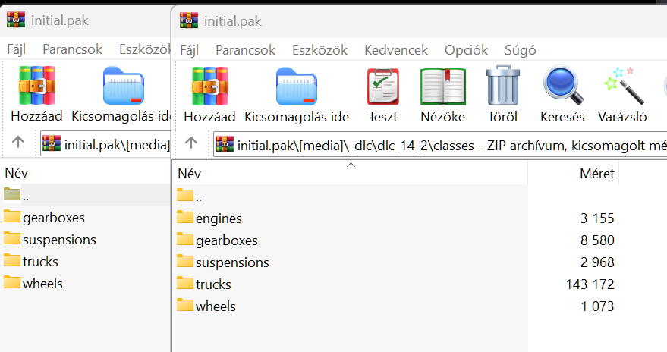Click Hozzáad in the front window
Image resolution: width=667 pixels, height=352 pixels.
[x=209, y=95]
